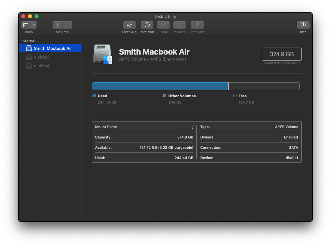Expand the View dropdown arrow
This screenshot has width=331, height=246.
34,25
